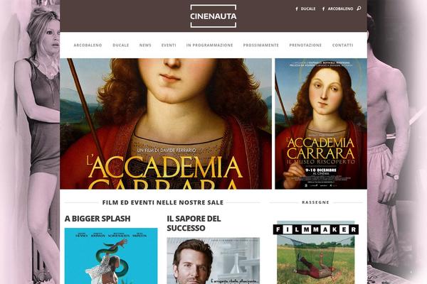Click the Cinenauta logo
This screenshot has width=427, height=284.
[213, 16]
